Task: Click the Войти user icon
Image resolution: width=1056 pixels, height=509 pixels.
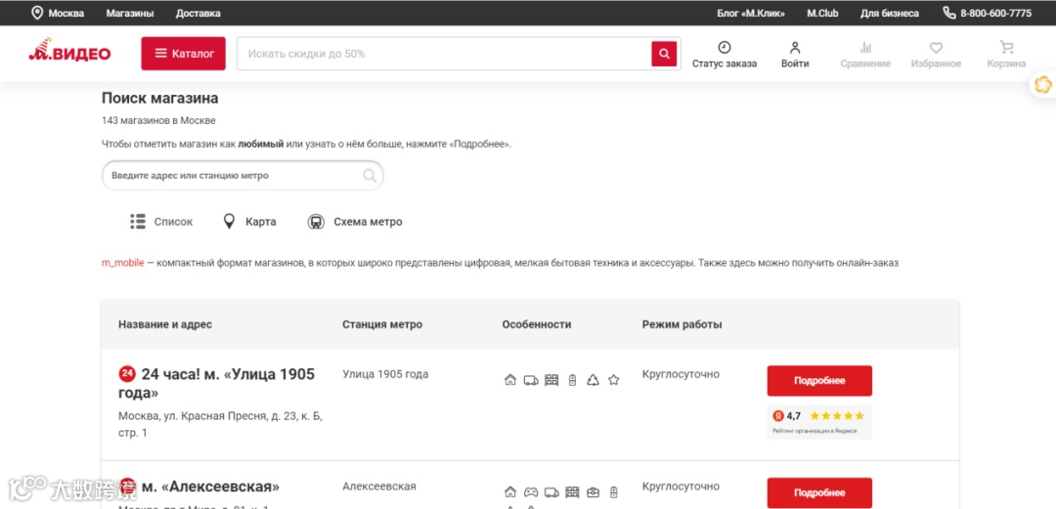Action: tap(795, 47)
